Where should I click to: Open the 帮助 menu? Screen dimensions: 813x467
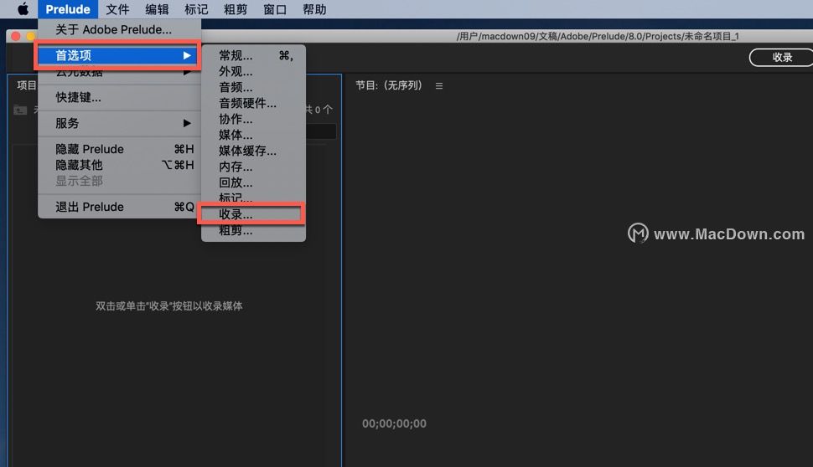(314, 9)
